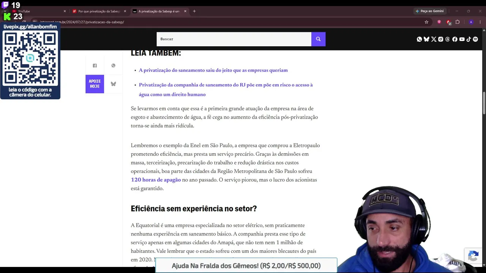Image resolution: width=486 pixels, height=273 pixels.
Task: Open the YouTube icon in the site header
Action: click(x=462, y=39)
